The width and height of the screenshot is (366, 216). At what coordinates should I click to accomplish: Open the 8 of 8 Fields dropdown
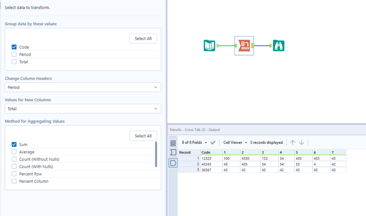(194, 142)
